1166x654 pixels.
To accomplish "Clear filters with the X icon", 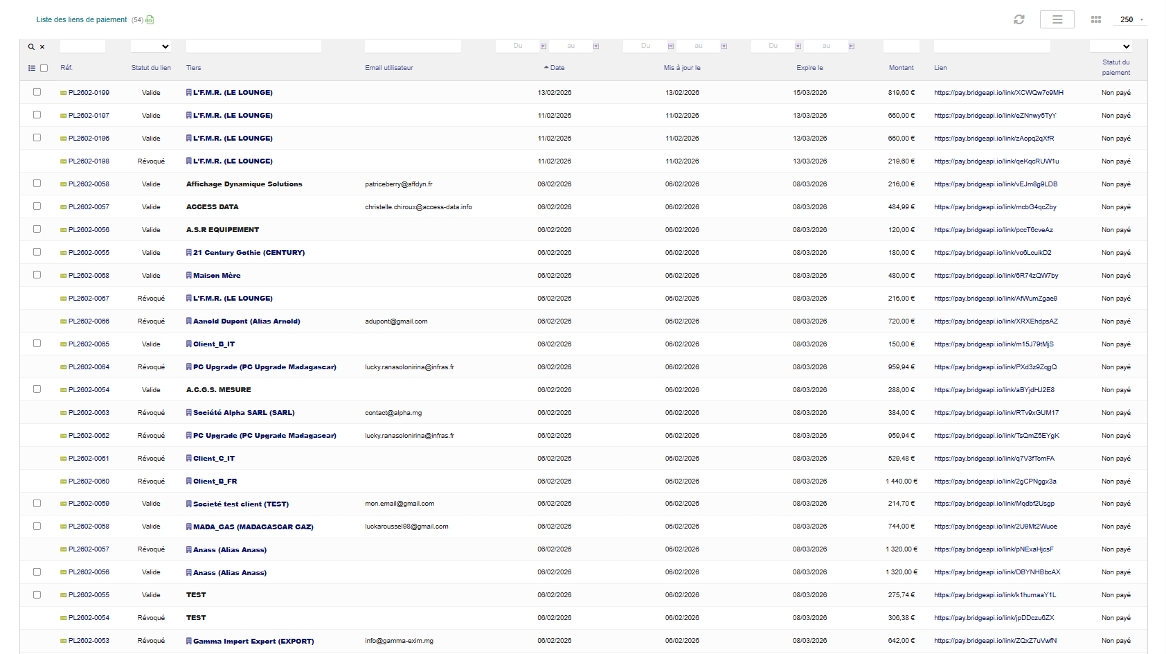I will click(42, 47).
